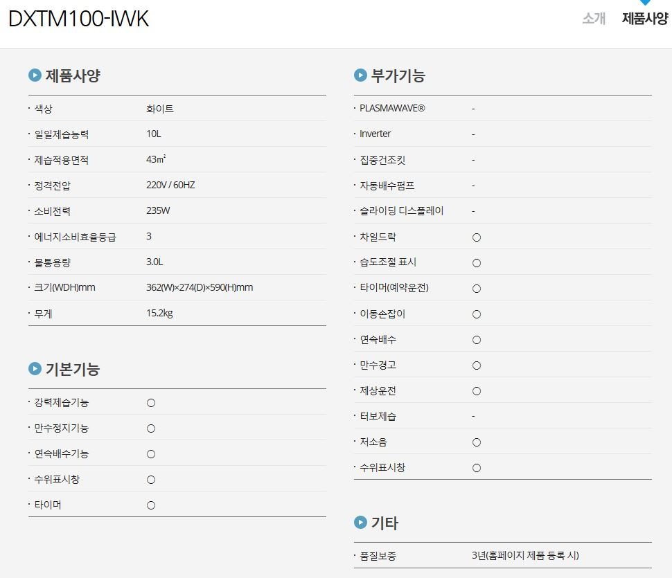Screen dimensions: 672x578
Task: Click the 15.2kg weight value
Action: coord(159,314)
